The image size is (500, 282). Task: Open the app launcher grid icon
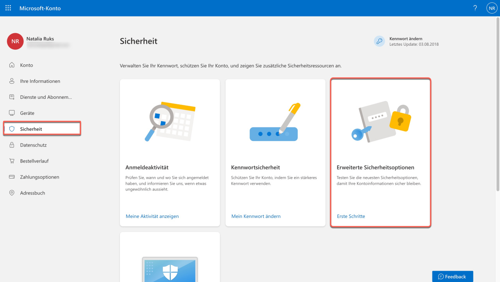pos(8,8)
